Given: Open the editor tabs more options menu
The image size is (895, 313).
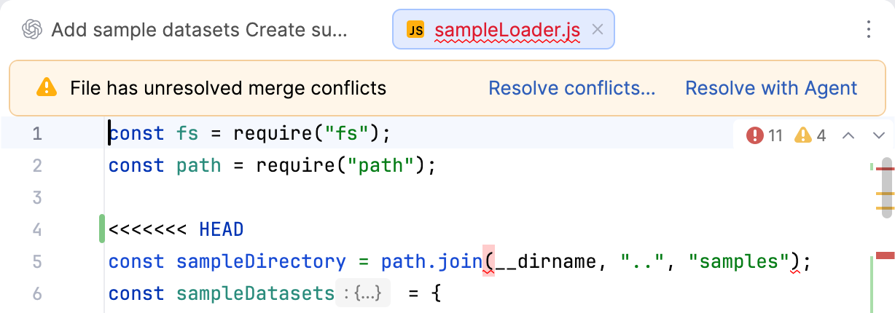Looking at the screenshot, I should click(x=868, y=30).
